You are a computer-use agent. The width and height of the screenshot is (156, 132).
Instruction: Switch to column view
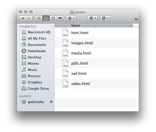click(53, 18)
